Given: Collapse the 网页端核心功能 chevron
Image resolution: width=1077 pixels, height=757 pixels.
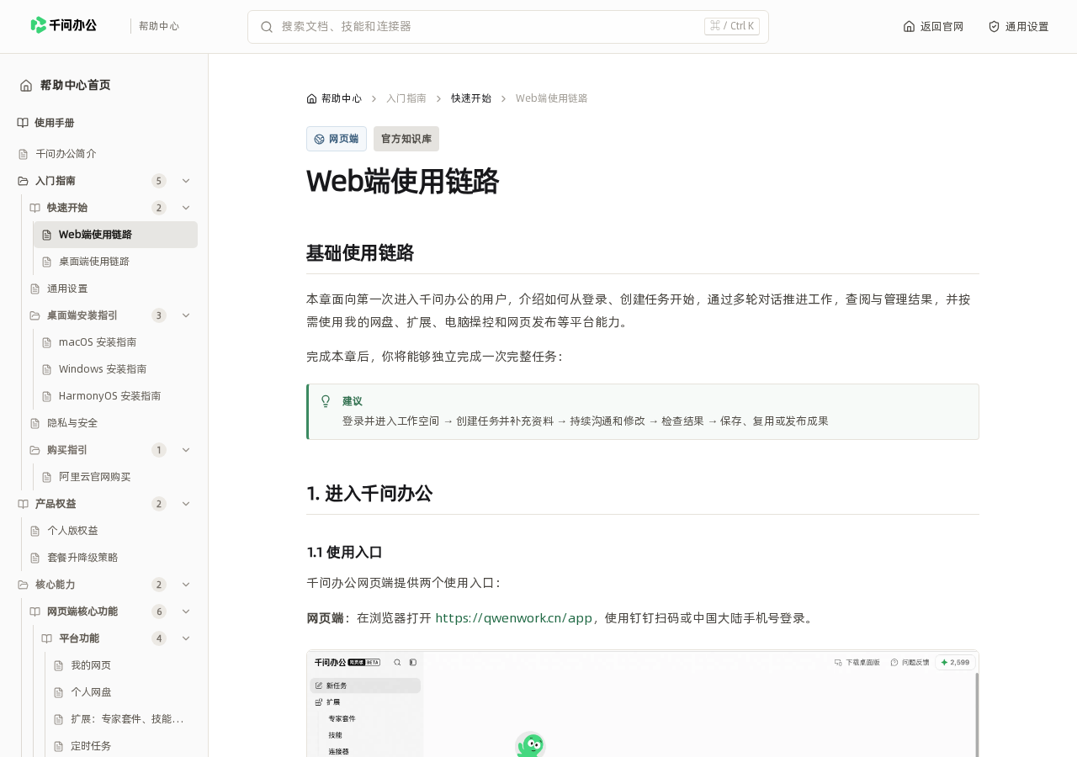Looking at the screenshot, I should (x=186, y=611).
